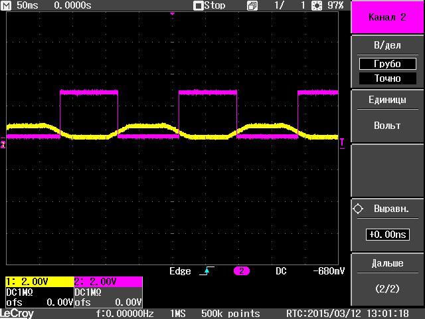Click channel 1 DC1MΩ coupling text
The width and height of the screenshot is (425, 319).
(19, 292)
